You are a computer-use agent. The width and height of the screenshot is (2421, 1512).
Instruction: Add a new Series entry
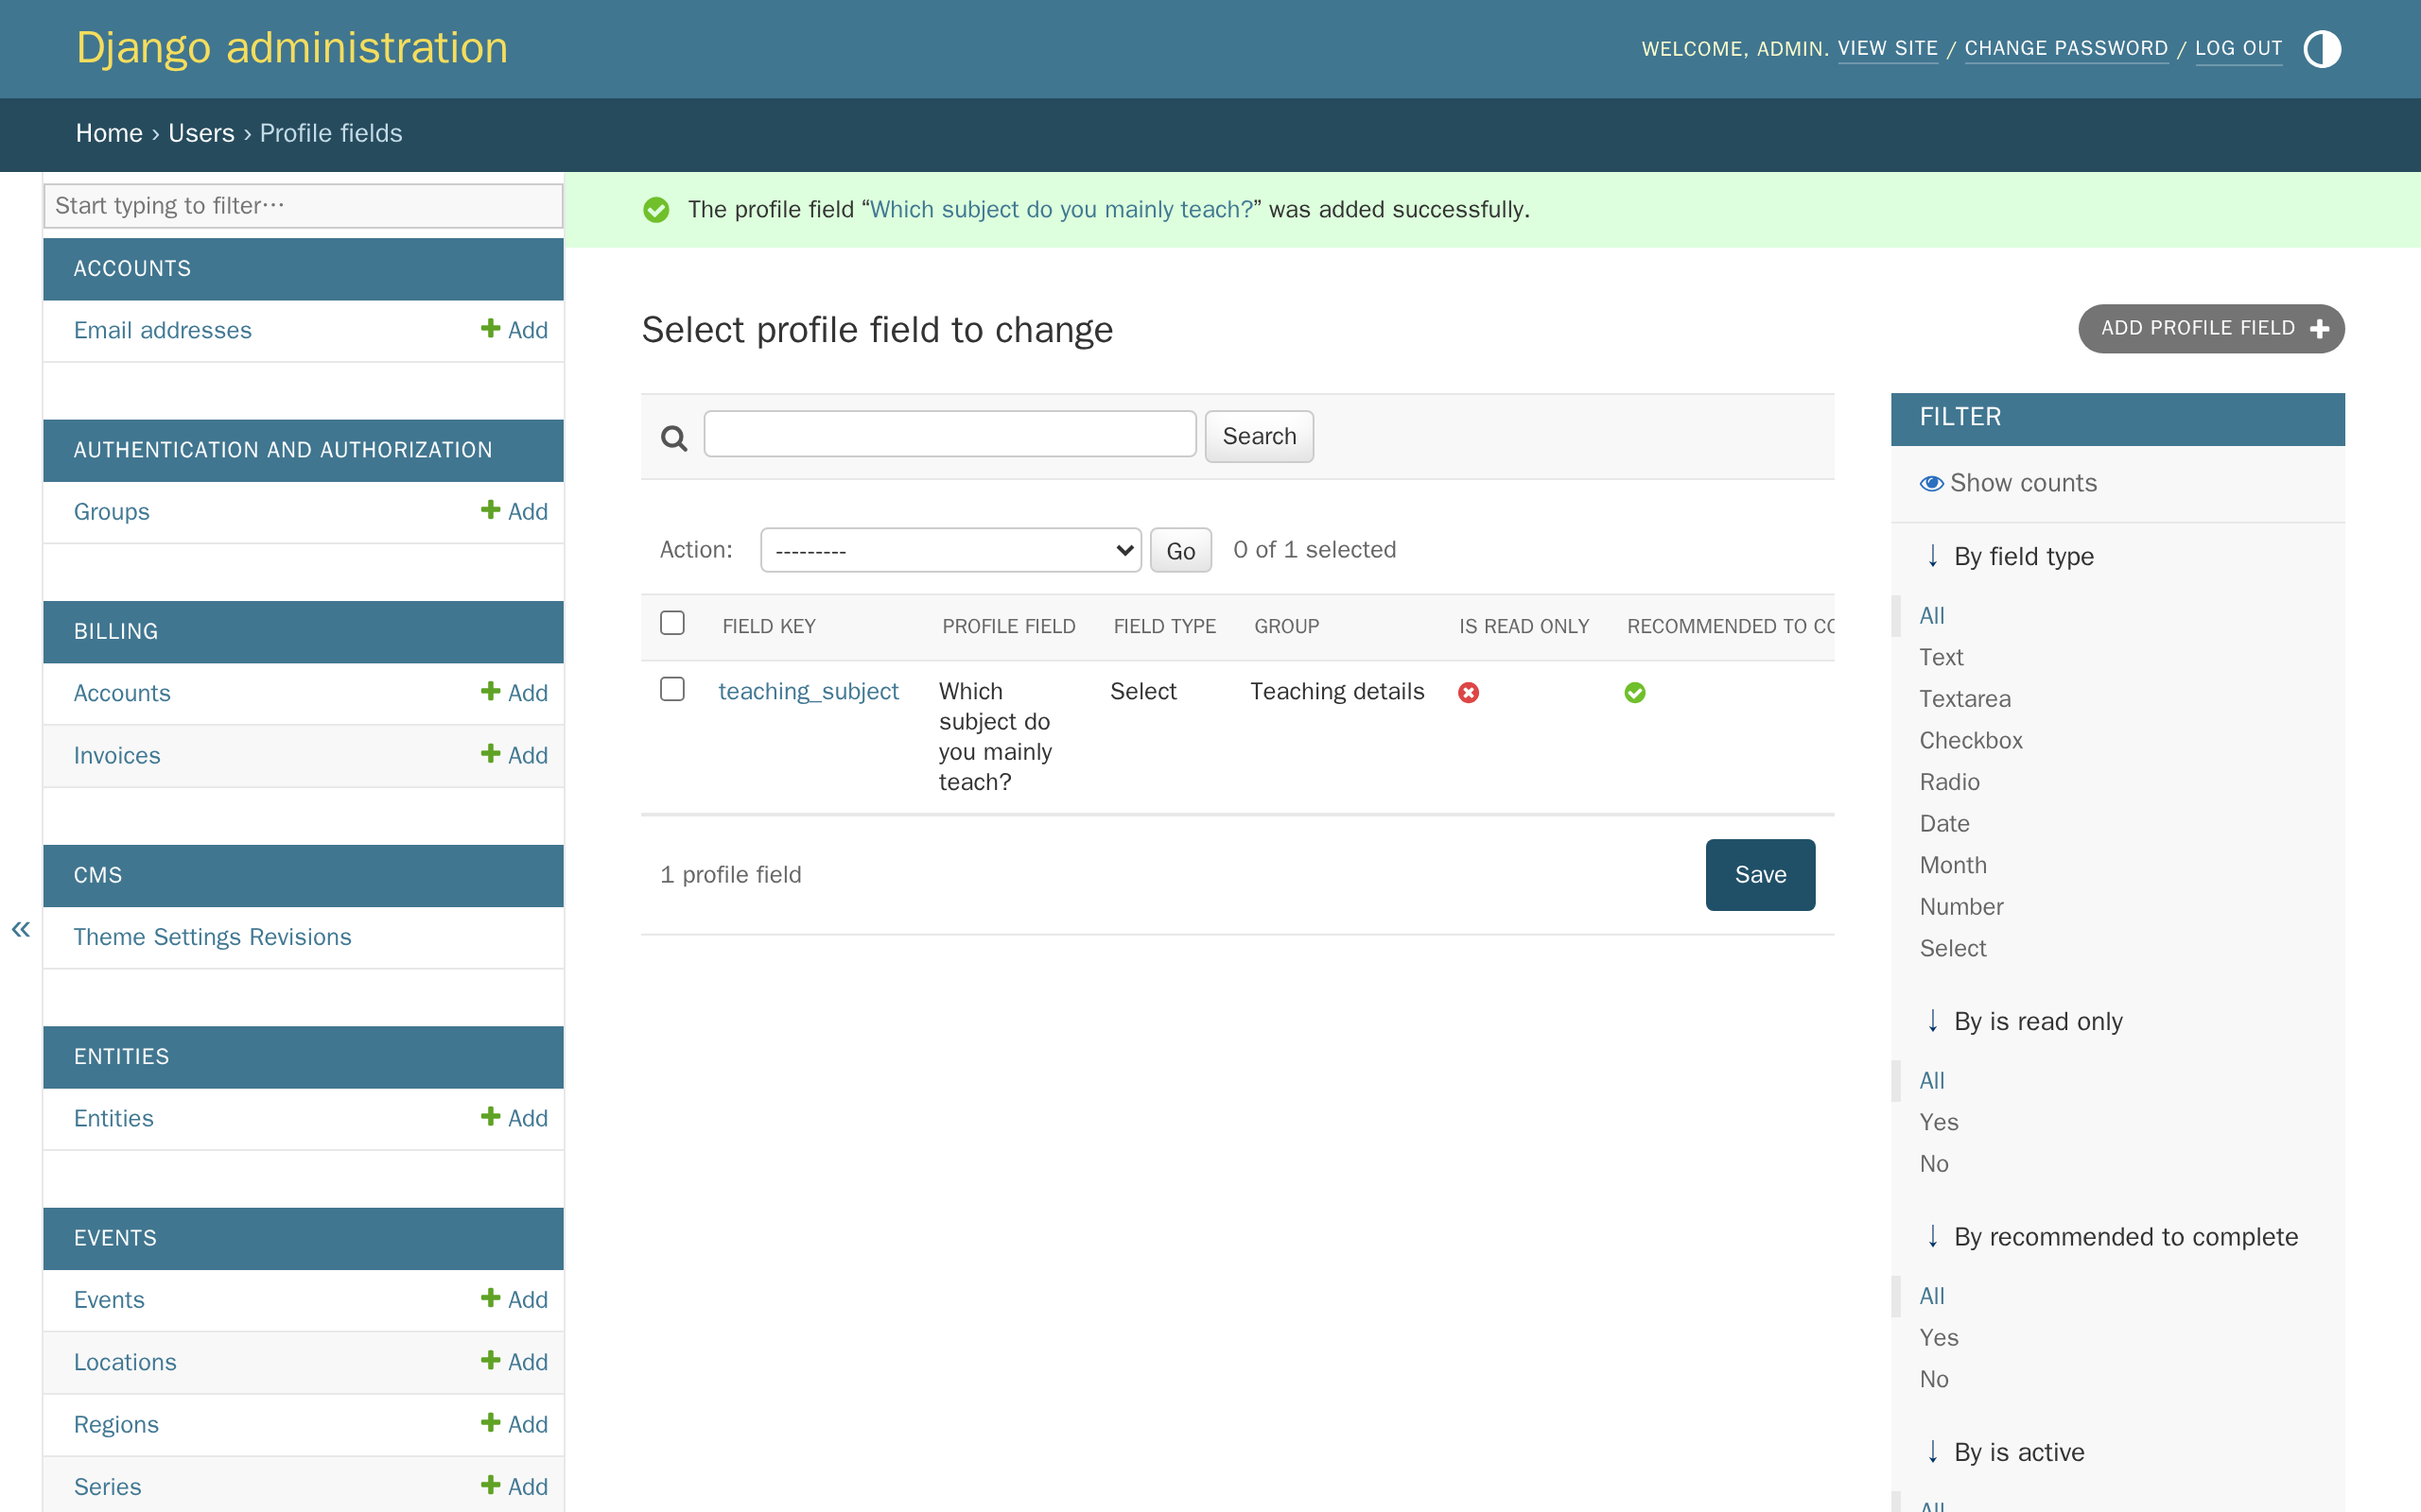[x=514, y=1486]
